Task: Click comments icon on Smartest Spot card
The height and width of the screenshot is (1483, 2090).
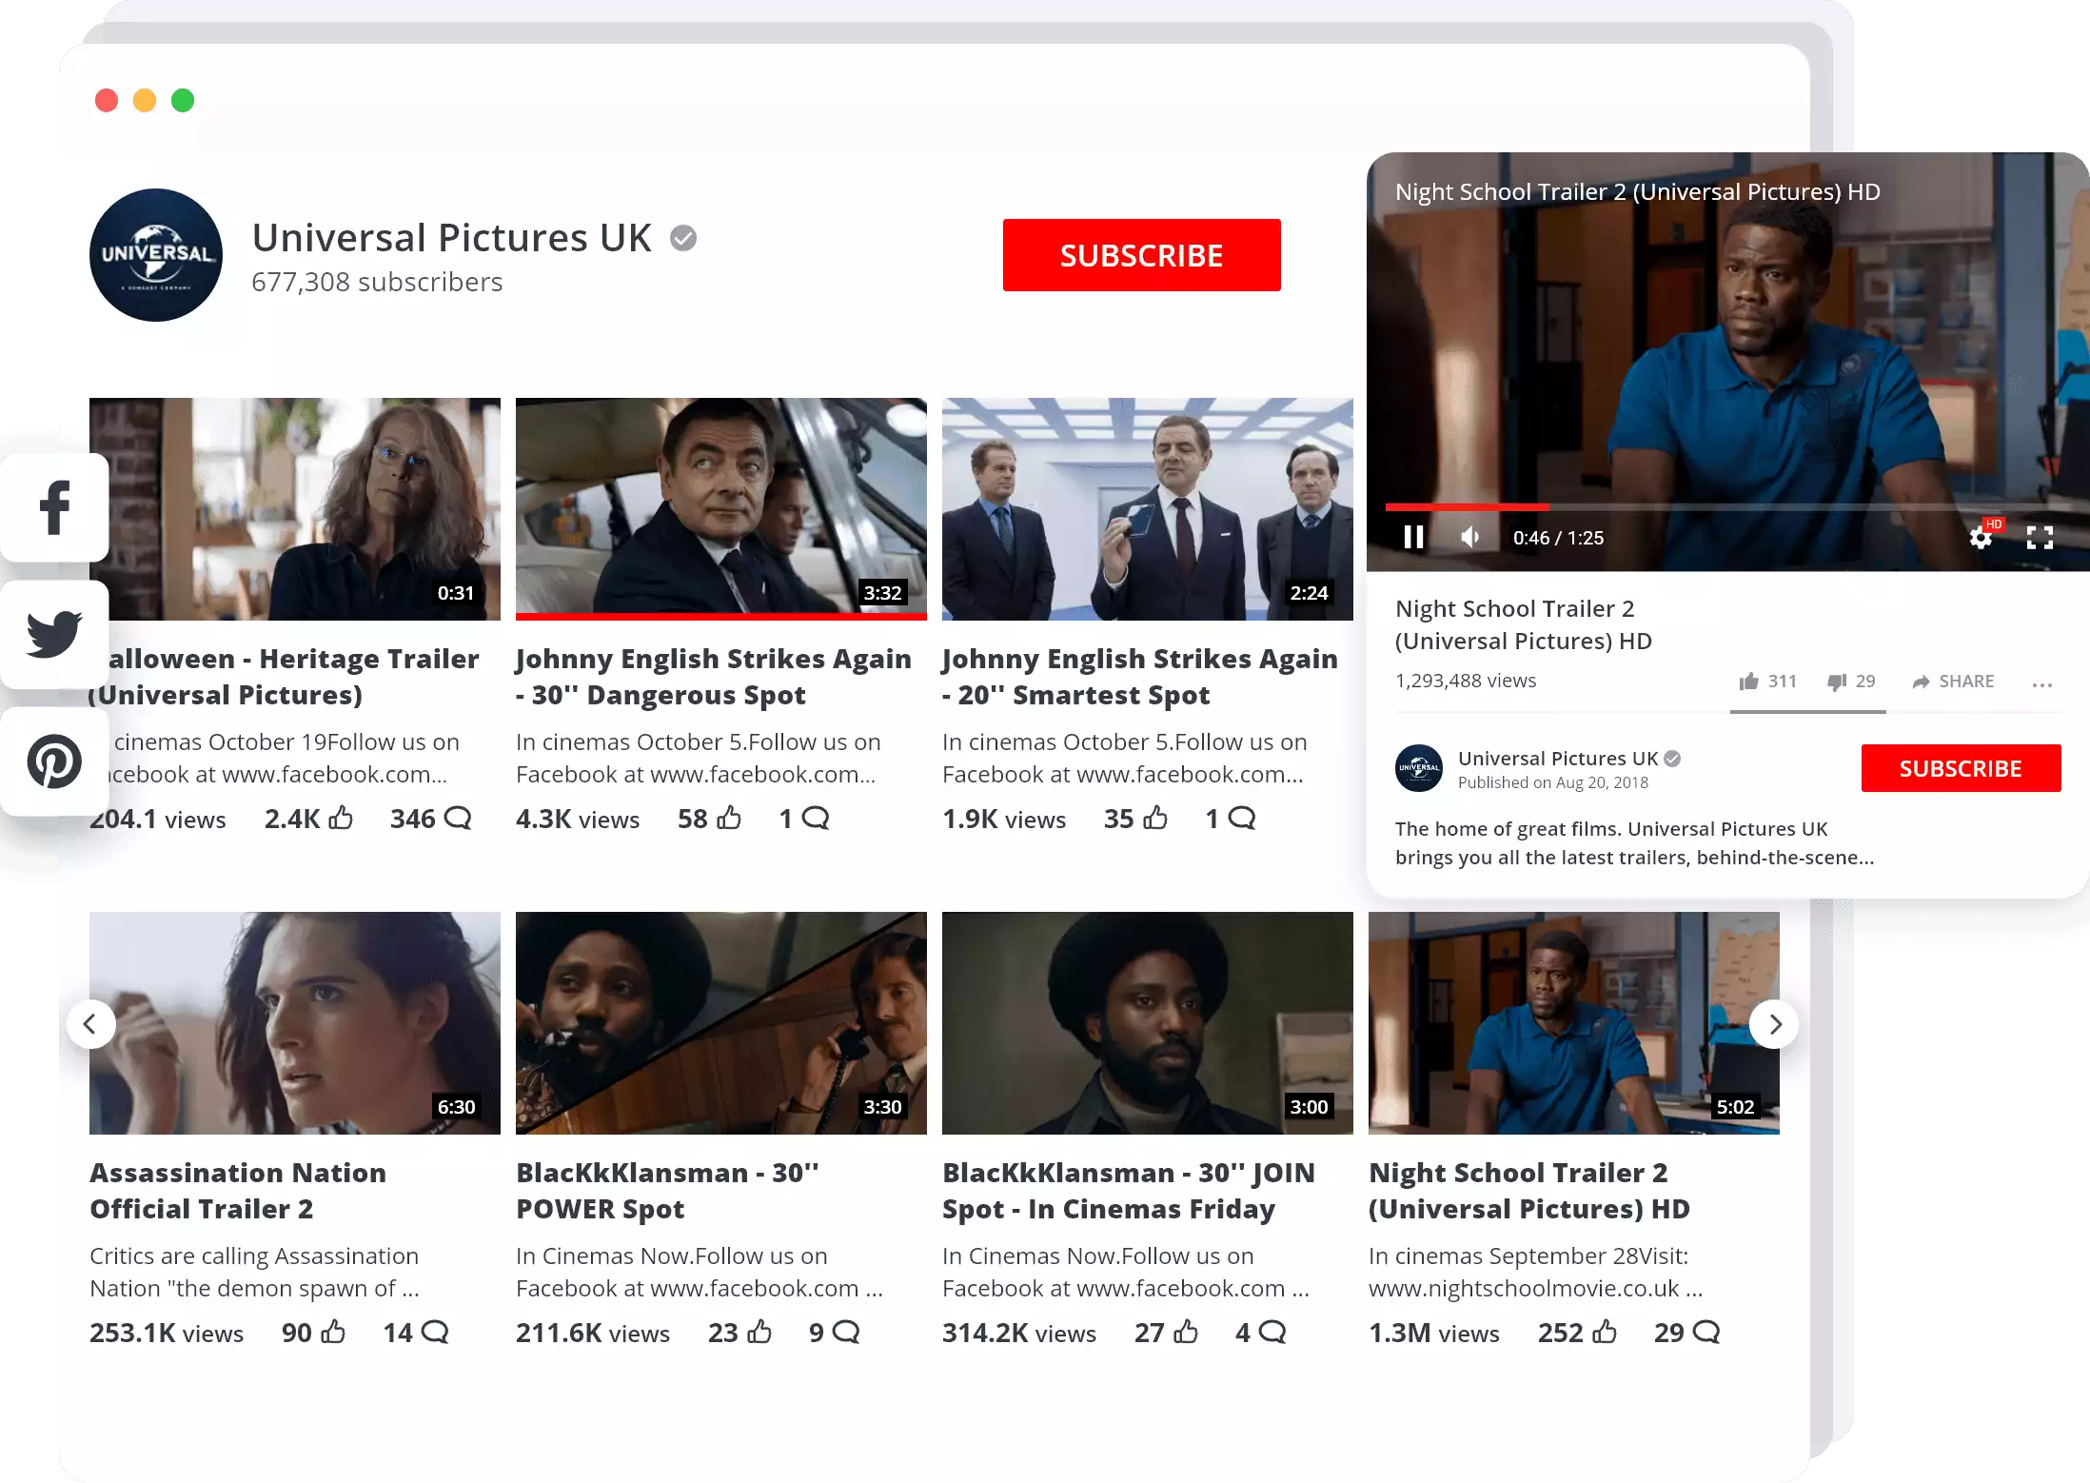Action: (1243, 818)
